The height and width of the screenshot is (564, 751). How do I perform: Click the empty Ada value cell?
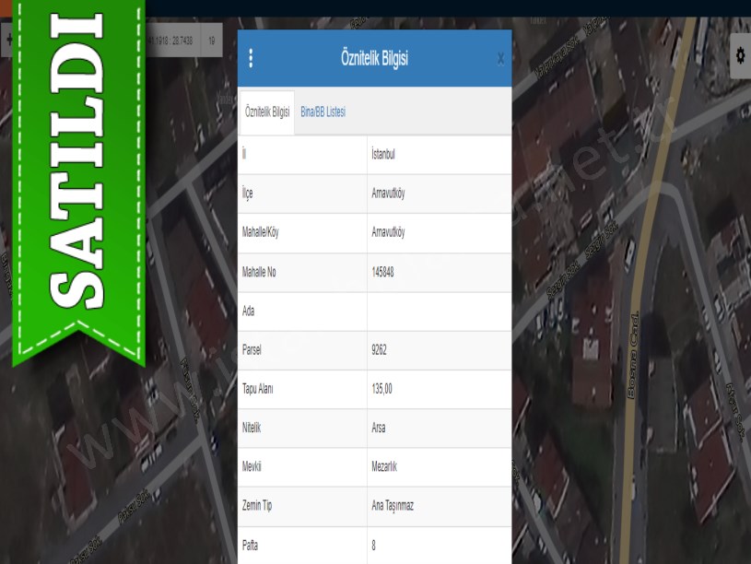click(439, 311)
